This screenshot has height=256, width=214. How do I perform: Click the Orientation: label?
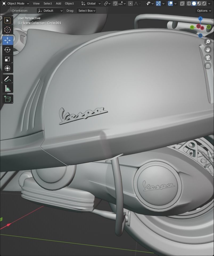(x=20, y=11)
